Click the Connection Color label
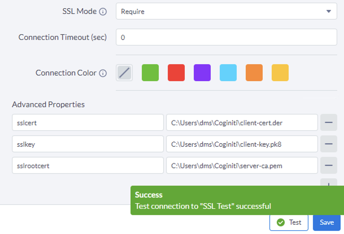Image resolution: width=344 pixels, height=234 pixels. 66,73
